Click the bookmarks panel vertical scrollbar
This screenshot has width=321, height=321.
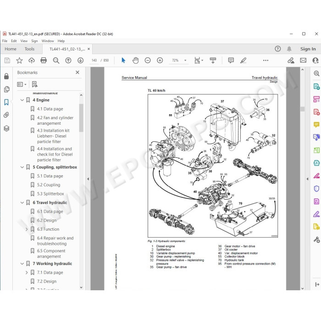click(81, 118)
